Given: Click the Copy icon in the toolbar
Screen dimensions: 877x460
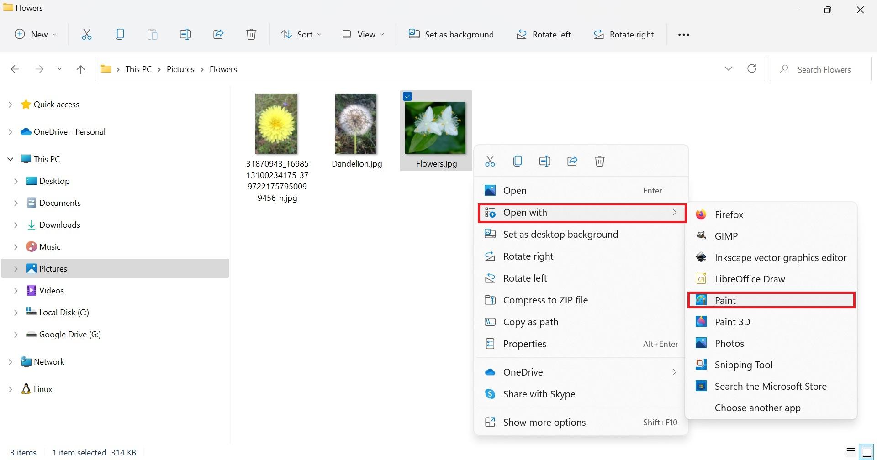Looking at the screenshot, I should [x=120, y=34].
